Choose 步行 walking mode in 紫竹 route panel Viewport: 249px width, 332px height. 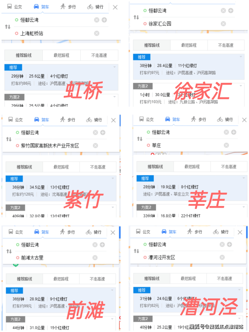pyautogui.click(x=68, y=120)
